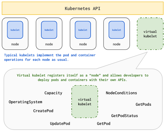This screenshot has height=132, width=164.
Task: Select the UpdatePod method label
Action: (x=60, y=124)
